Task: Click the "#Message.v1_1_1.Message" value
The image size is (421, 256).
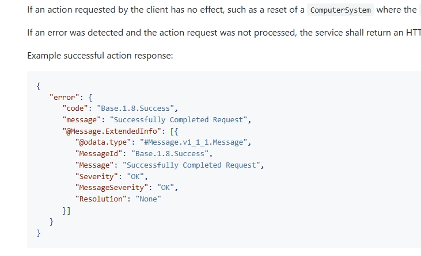Action: pyautogui.click(x=194, y=142)
